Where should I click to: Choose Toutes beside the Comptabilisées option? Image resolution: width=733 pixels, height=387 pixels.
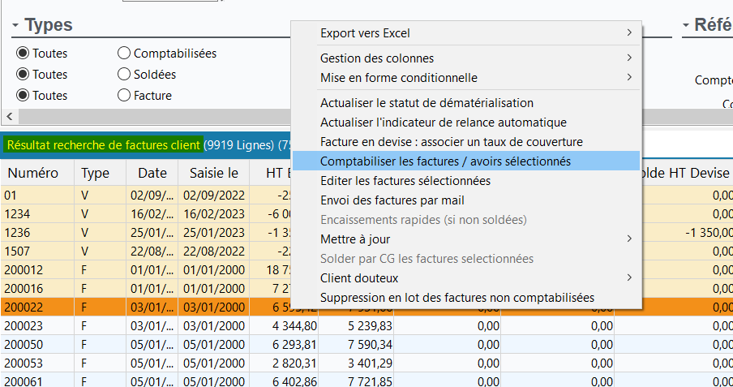tap(24, 54)
